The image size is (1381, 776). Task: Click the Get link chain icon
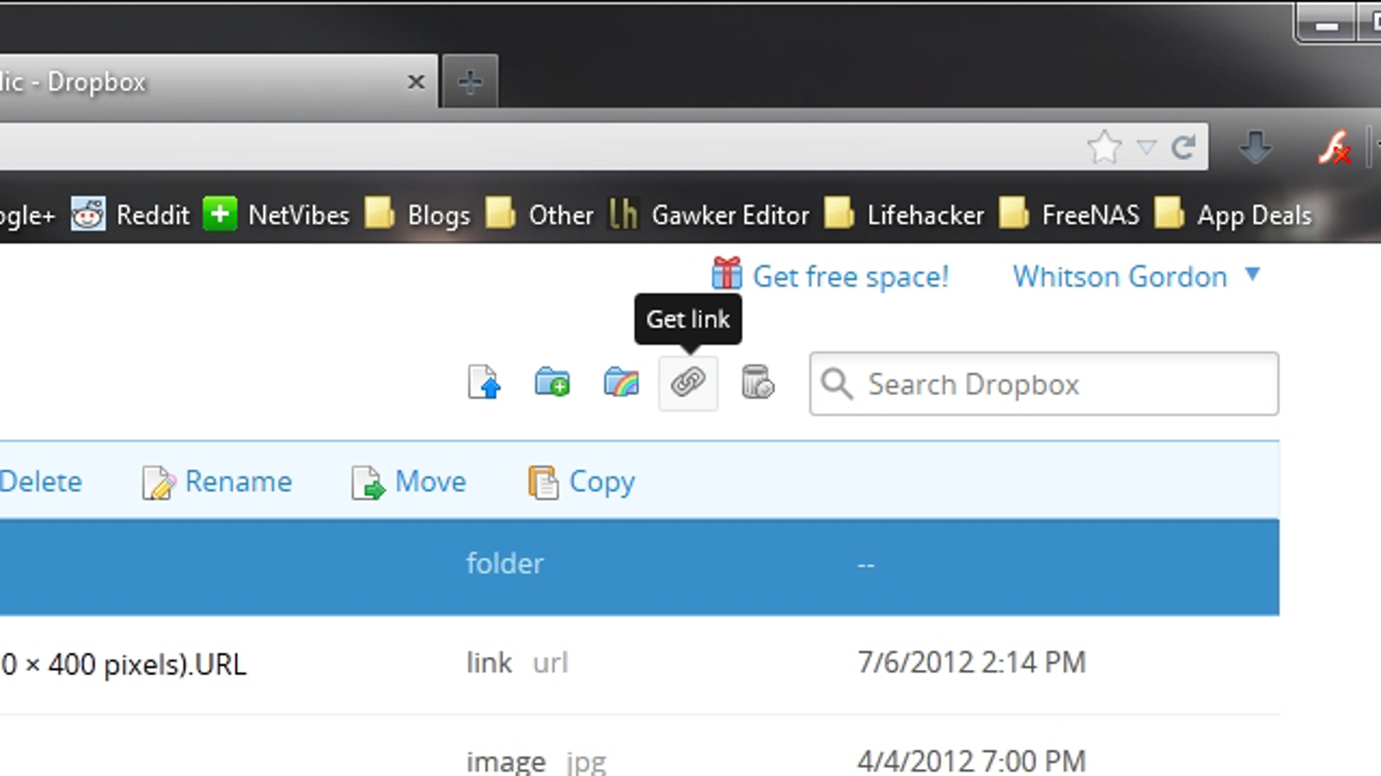point(688,382)
